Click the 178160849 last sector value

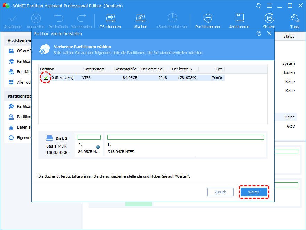[x=187, y=78]
